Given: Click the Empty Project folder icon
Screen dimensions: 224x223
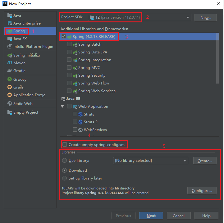Looking at the screenshot, I should 10,112.
